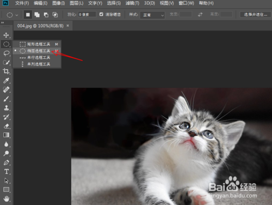The height and width of the screenshot is (205, 272).
Task: Click the Add to Selection icon
Action: (37, 15)
